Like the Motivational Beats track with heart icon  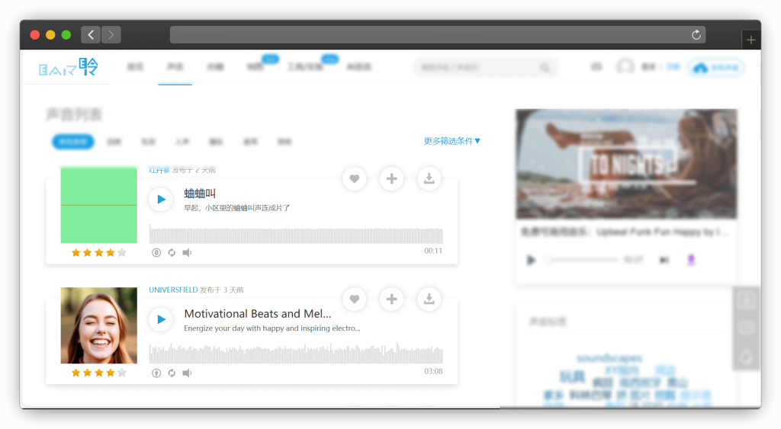[354, 299]
